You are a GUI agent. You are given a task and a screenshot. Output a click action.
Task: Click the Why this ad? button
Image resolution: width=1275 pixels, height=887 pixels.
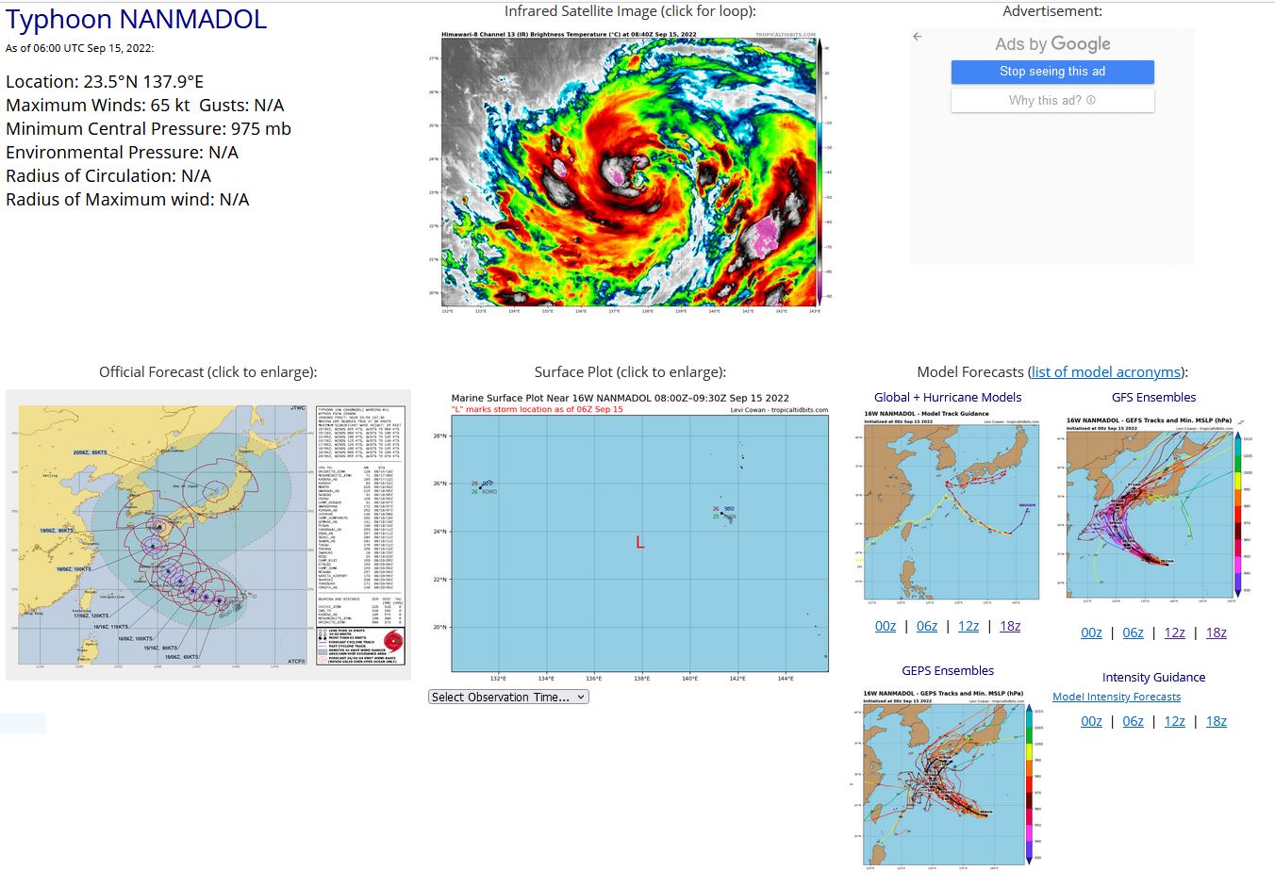pyautogui.click(x=1051, y=100)
